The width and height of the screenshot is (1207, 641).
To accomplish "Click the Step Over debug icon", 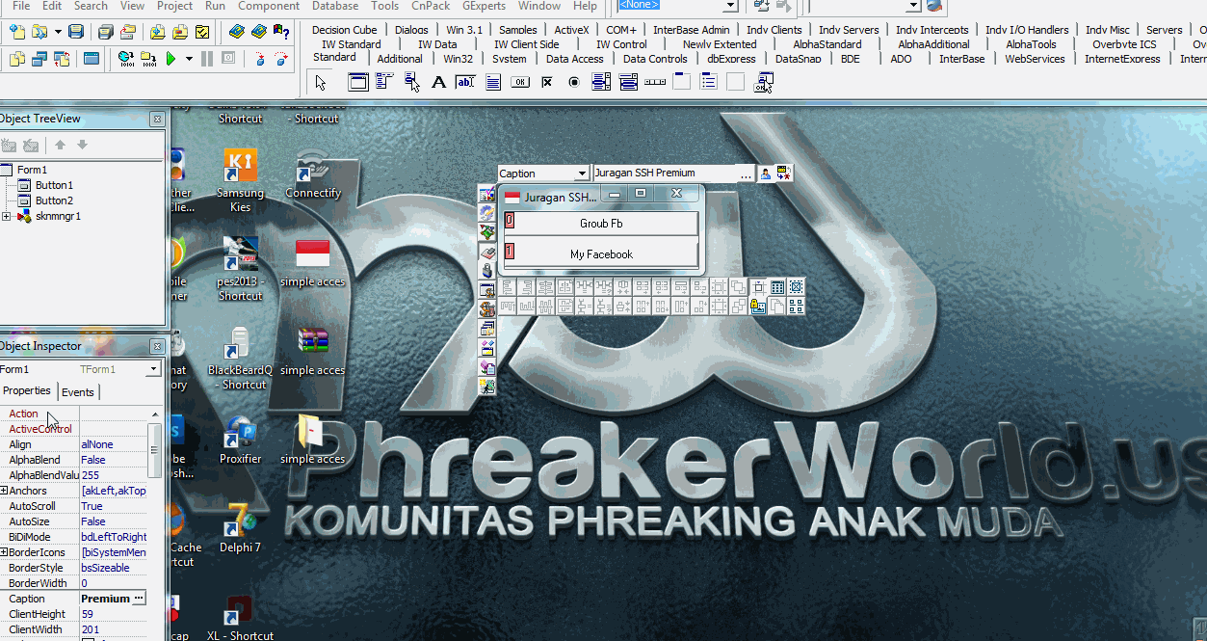I will click(x=282, y=59).
